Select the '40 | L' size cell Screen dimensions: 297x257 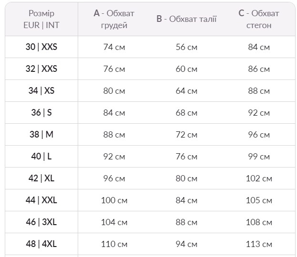41,157
